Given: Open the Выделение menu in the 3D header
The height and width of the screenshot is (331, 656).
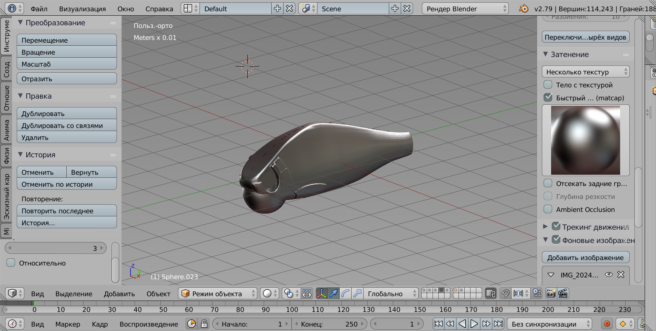Looking at the screenshot, I should pyautogui.click(x=74, y=294).
